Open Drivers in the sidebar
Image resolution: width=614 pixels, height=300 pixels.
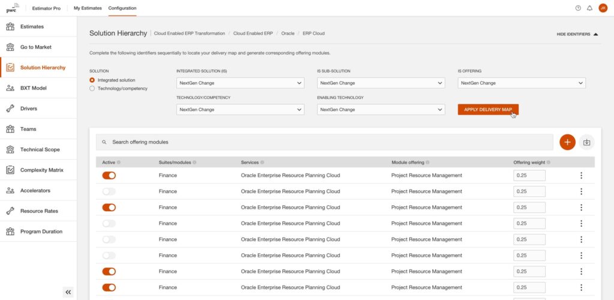pyautogui.click(x=38, y=109)
